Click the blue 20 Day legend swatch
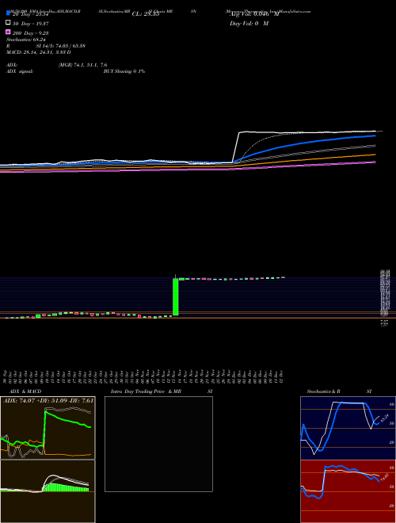 coord(8,13)
